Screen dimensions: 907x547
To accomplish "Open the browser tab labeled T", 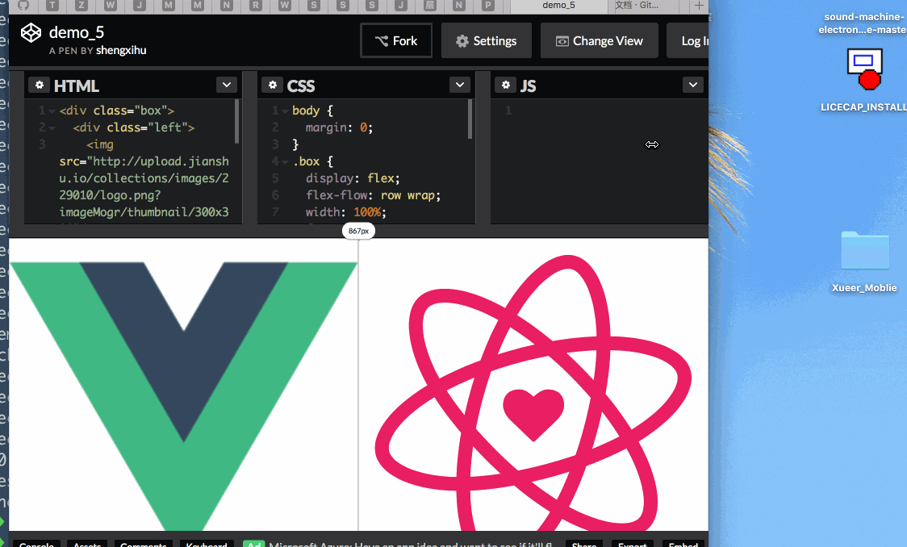I will tap(52, 5).
